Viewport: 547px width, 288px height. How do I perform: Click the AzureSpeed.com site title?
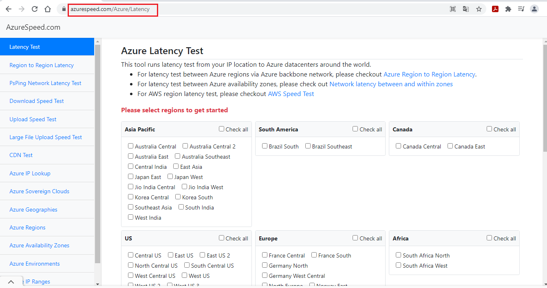[33, 27]
